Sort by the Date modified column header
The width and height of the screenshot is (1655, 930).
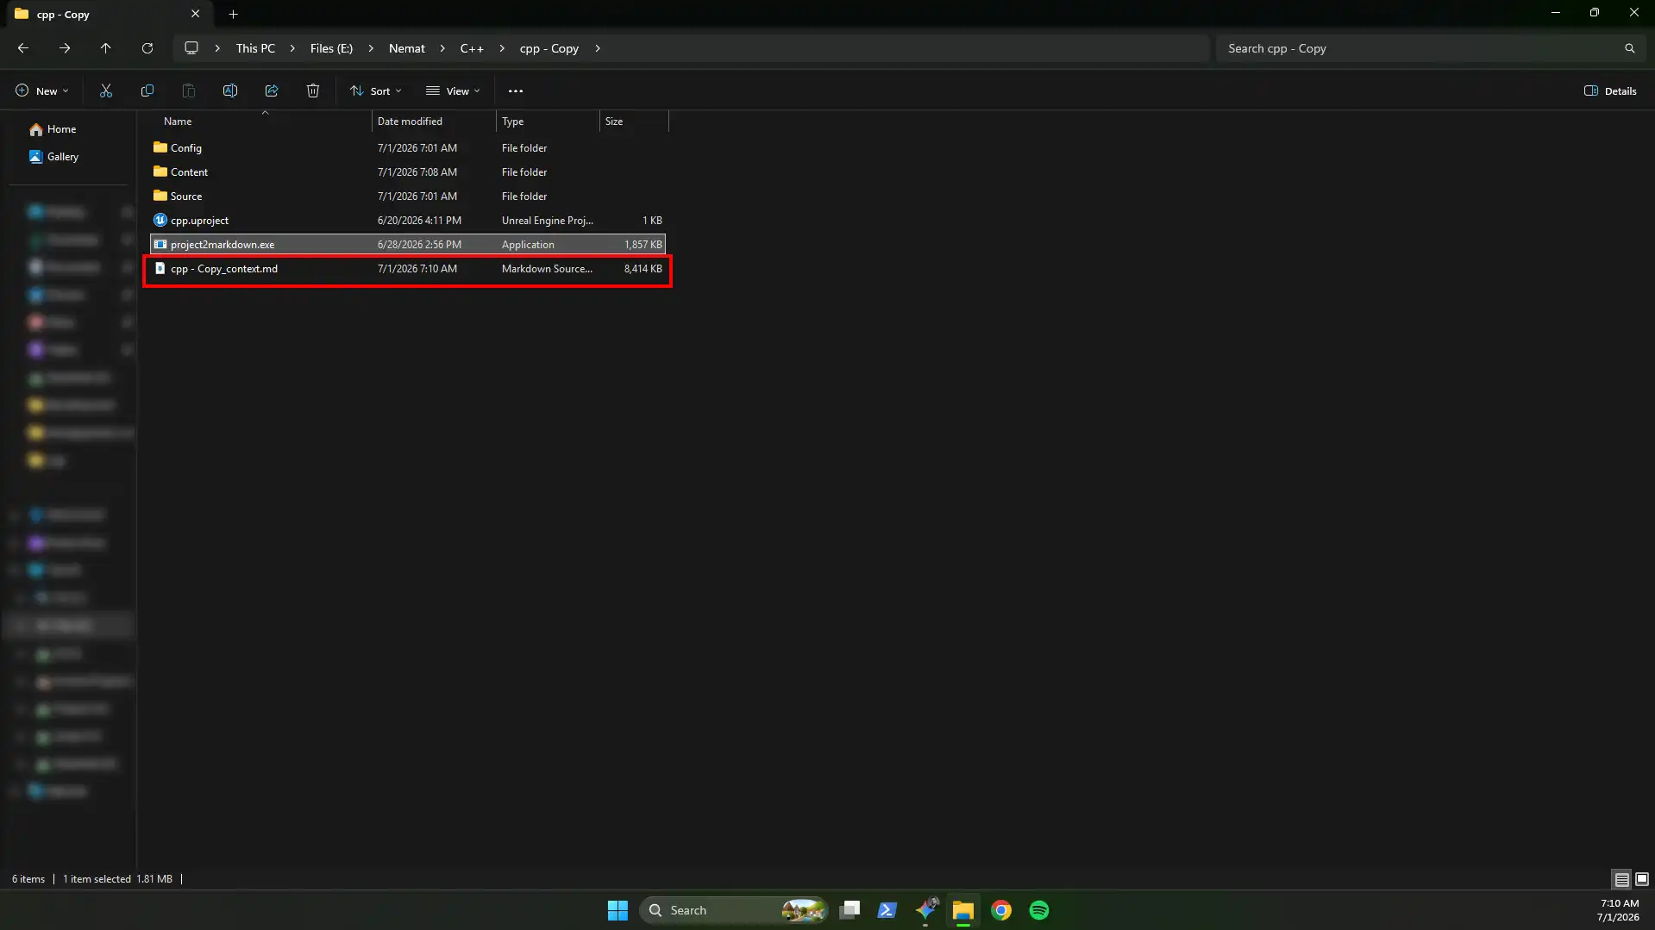[434, 122]
